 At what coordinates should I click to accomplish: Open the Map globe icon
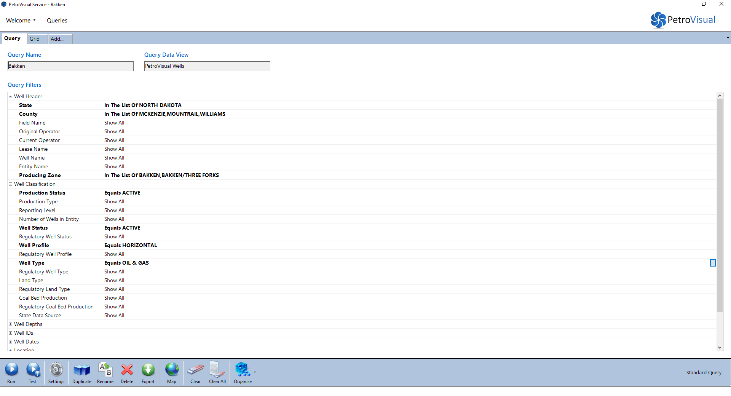pyautogui.click(x=172, y=372)
